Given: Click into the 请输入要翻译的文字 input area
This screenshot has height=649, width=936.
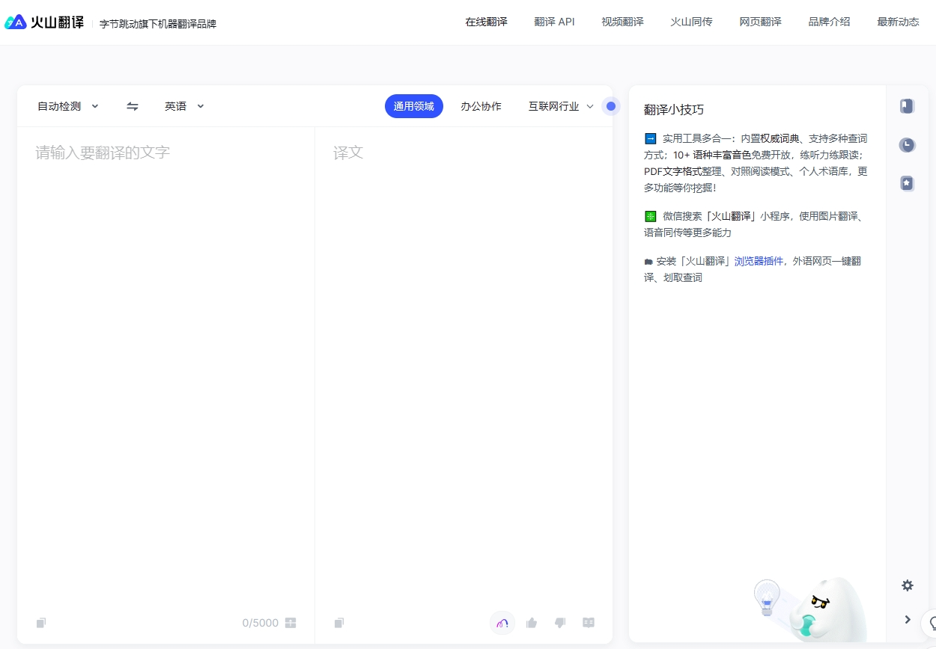Looking at the screenshot, I should (165, 299).
